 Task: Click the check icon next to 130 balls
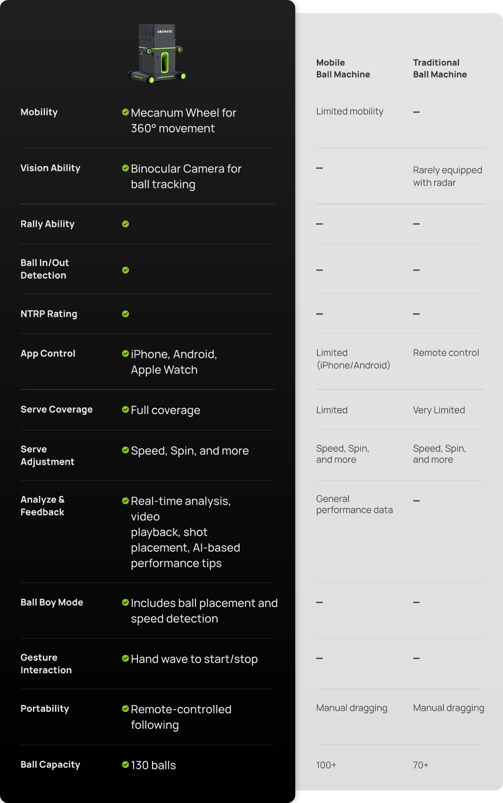coord(125,765)
